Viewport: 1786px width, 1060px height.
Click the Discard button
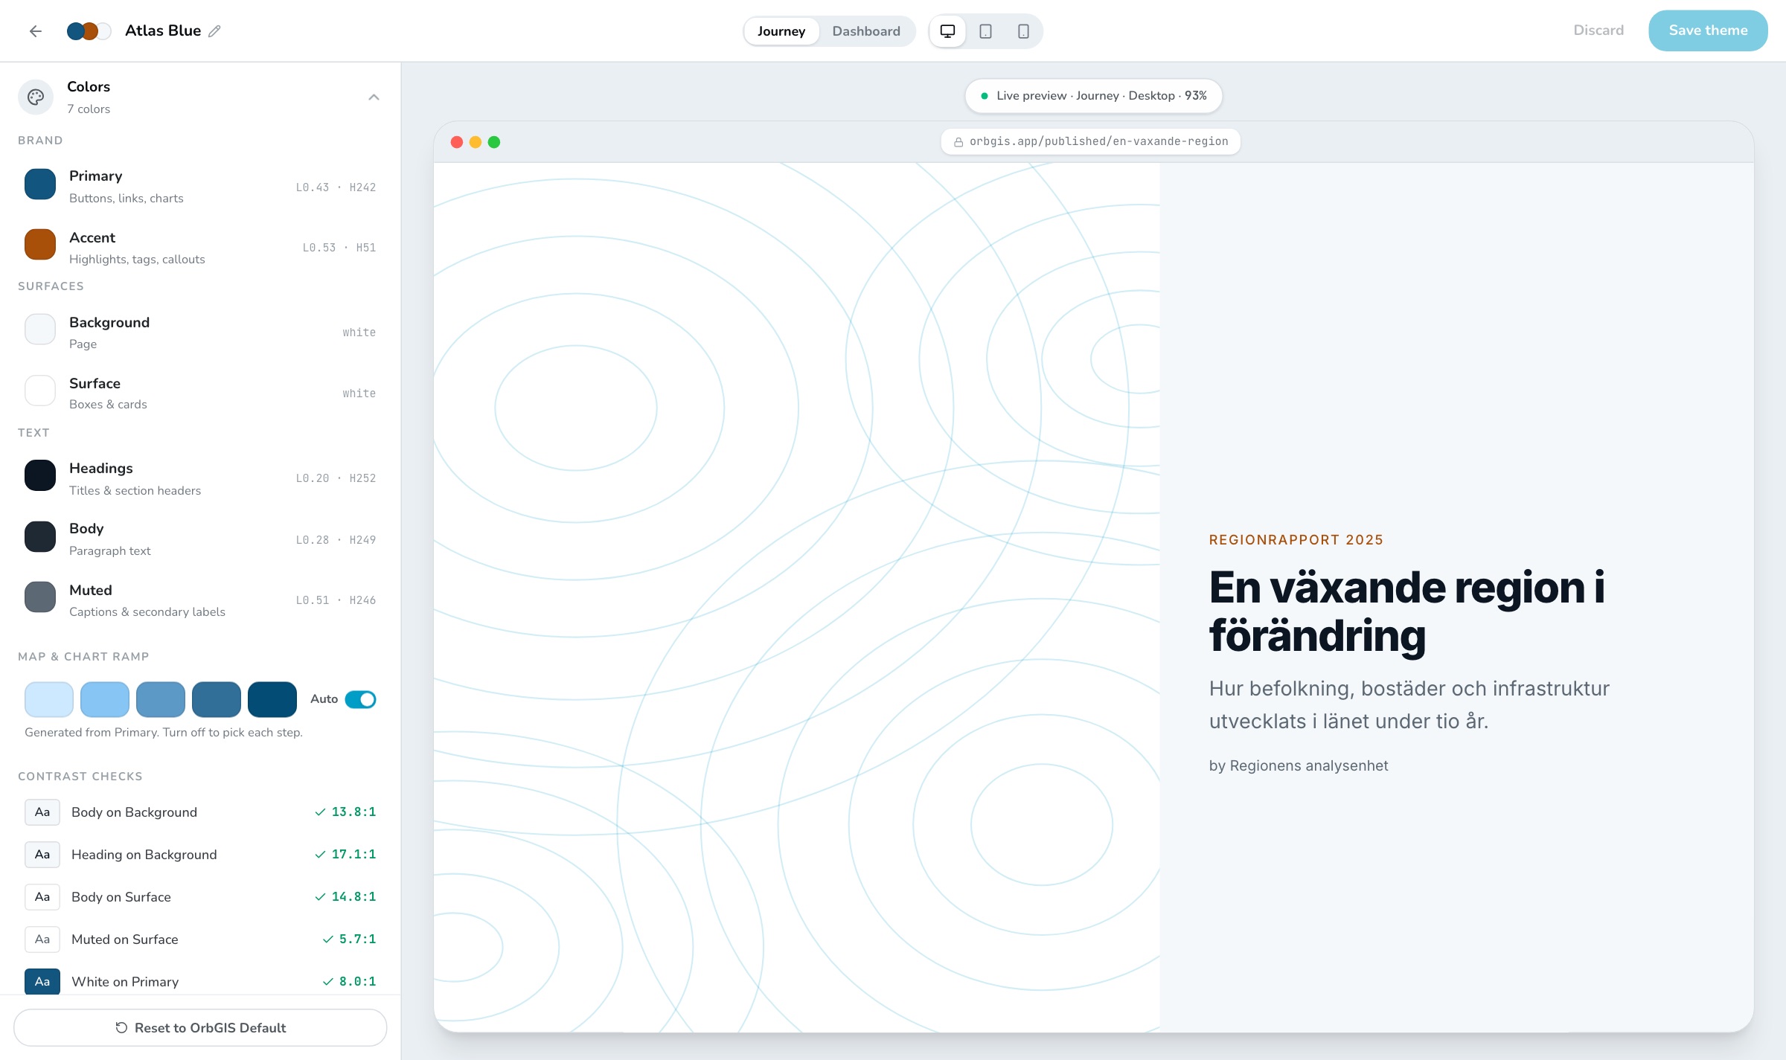[x=1598, y=30]
